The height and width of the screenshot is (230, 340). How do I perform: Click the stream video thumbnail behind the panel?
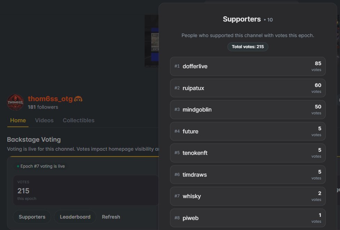click(x=152, y=41)
